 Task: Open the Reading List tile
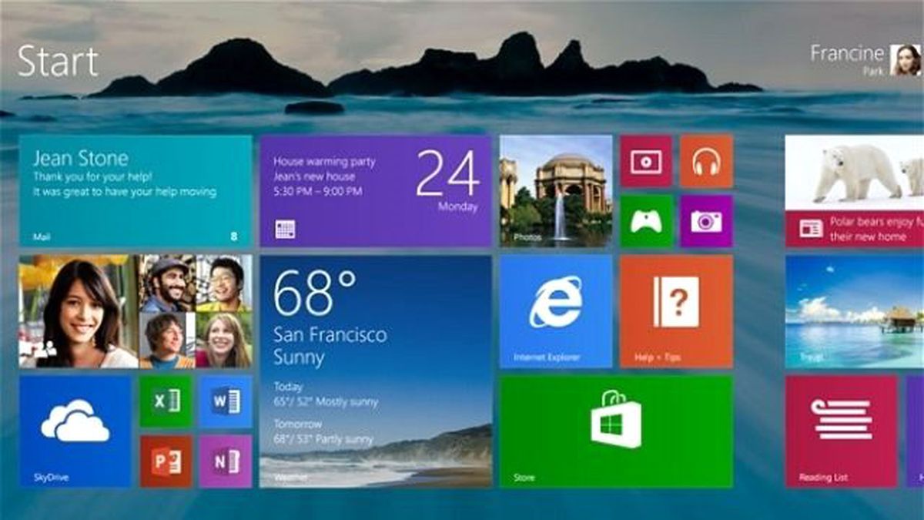[842, 431]
